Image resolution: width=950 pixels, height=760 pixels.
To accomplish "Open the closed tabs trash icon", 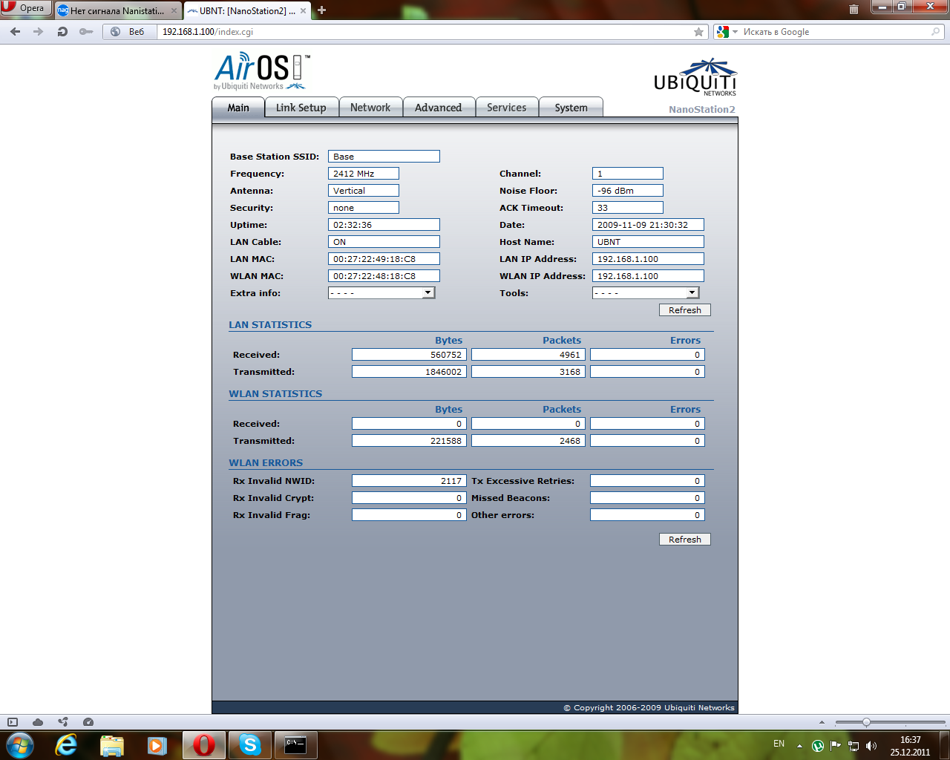I will click(854, 10).
